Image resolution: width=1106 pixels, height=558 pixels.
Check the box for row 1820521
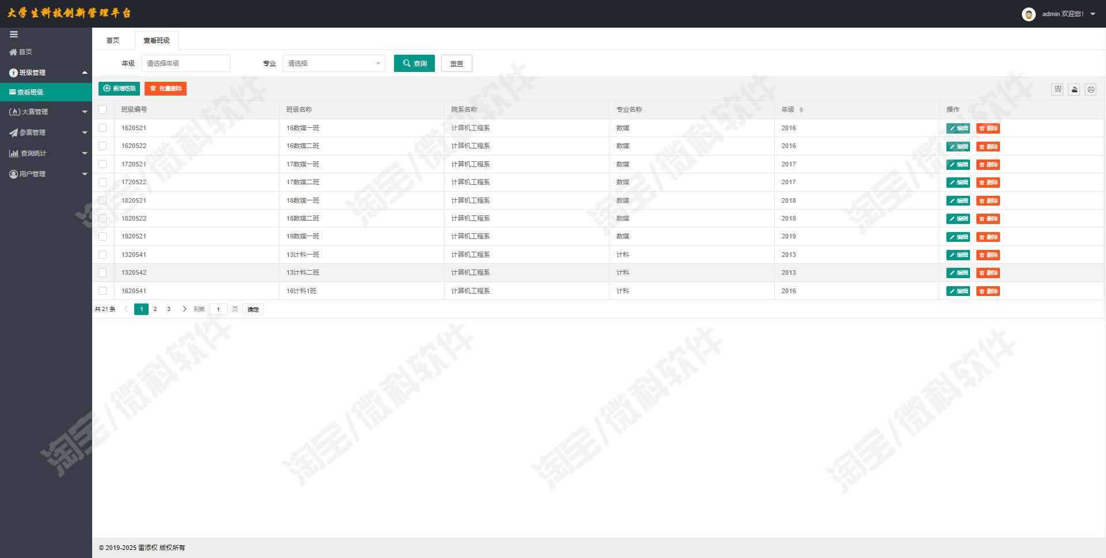click(103, 200)
